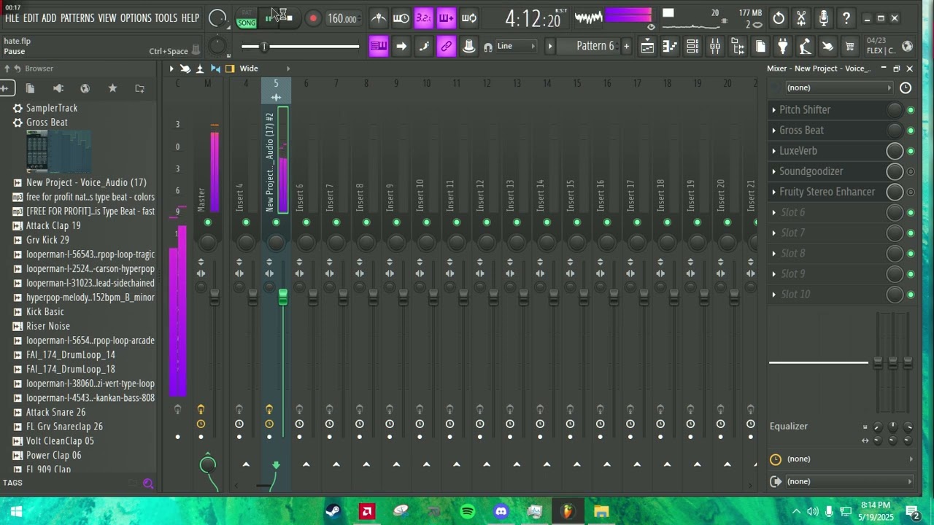This screenshot has height=525, width=934.
Task: Mute the Insert 6 mixer track
Action: (306, 222)
